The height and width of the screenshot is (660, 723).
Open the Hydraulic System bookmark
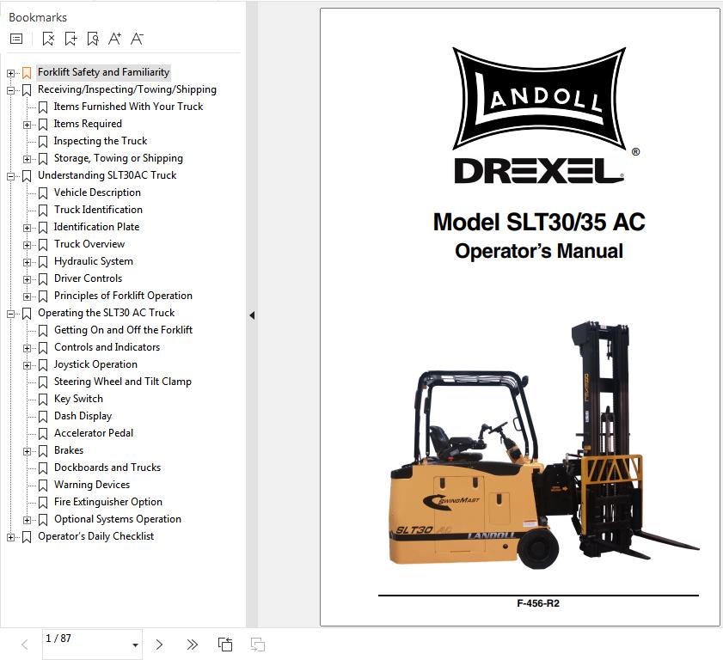94,261
